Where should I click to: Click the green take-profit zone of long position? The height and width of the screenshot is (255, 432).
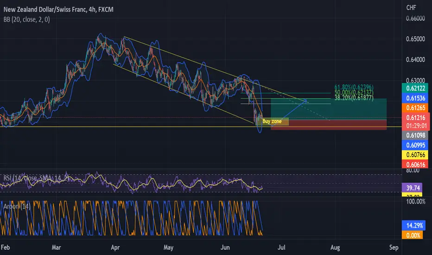tap(329, 109)
